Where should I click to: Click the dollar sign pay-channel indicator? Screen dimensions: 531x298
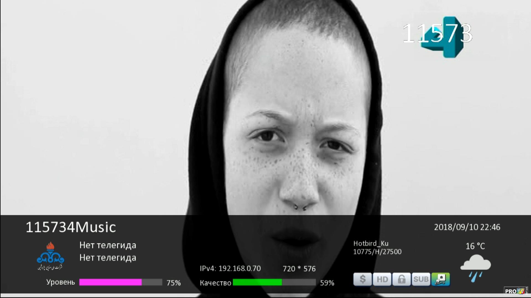(x=362, y=280)
